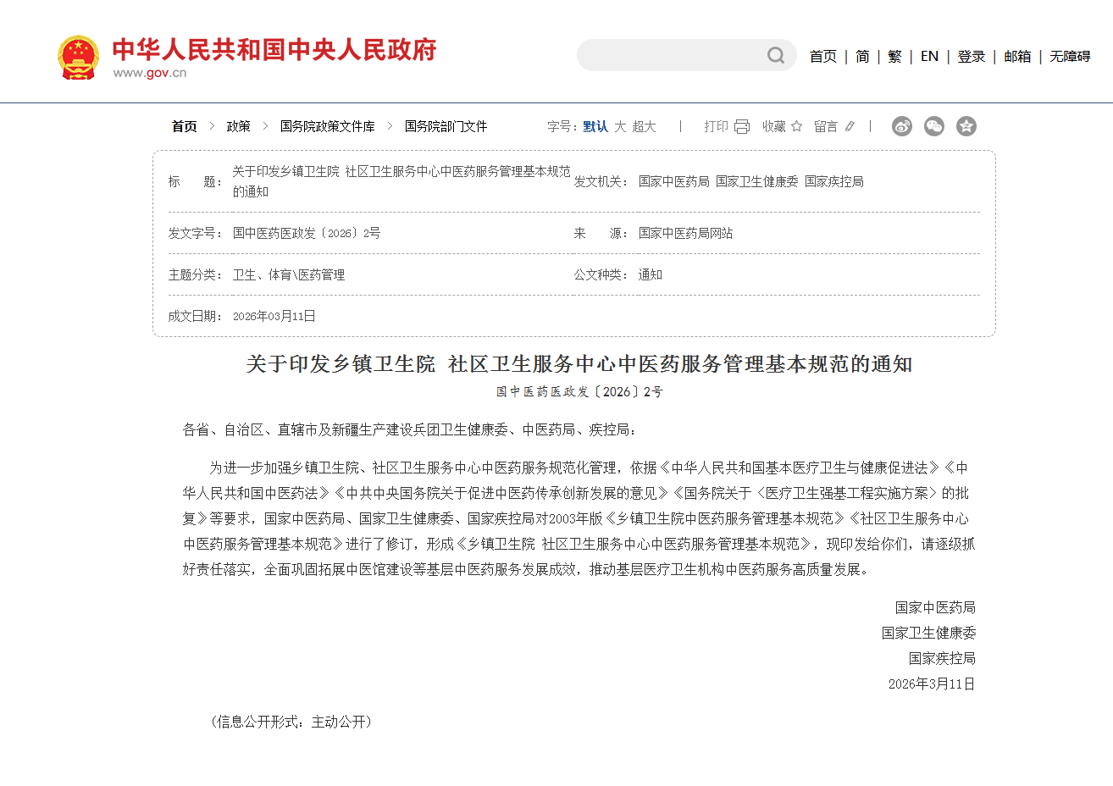Click the search magnifier icon

tap(775, 56)
